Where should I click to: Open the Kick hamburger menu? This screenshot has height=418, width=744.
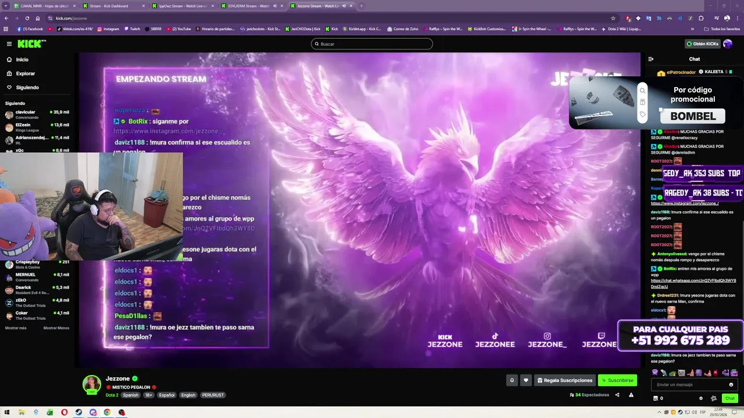tap(9, 44)
